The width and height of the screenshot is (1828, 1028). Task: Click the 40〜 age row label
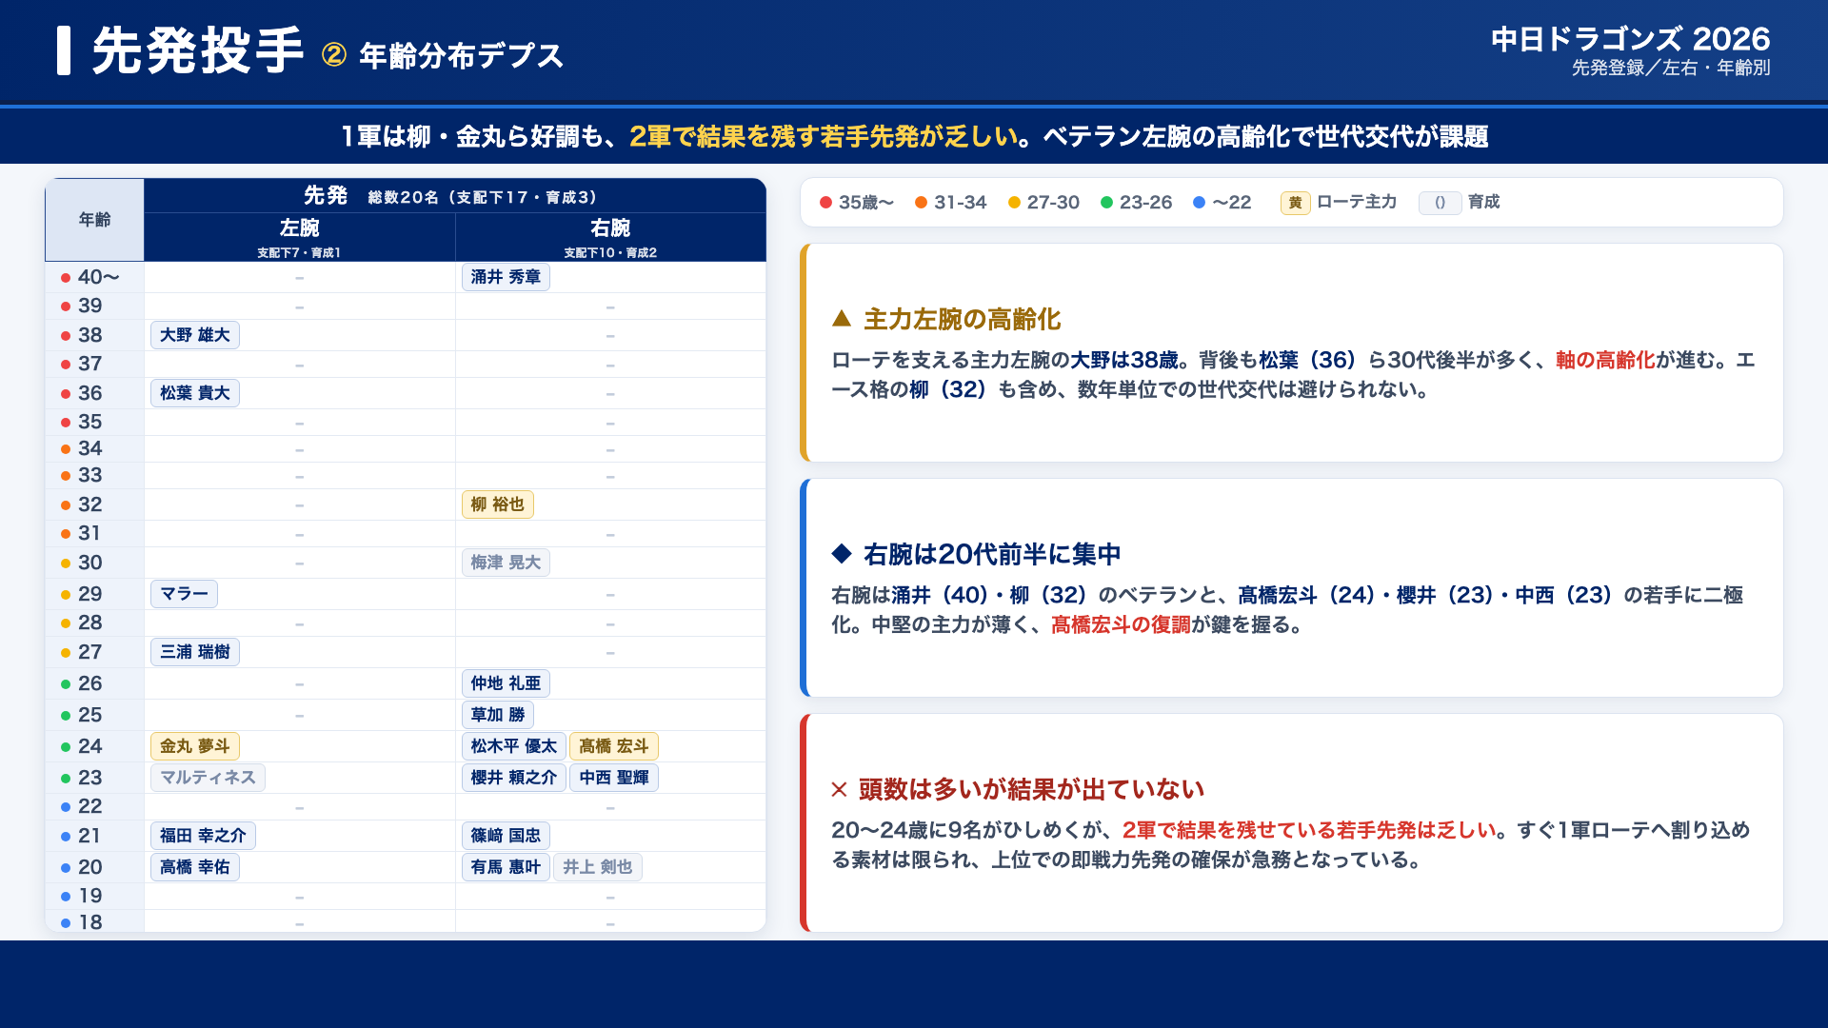98,277
